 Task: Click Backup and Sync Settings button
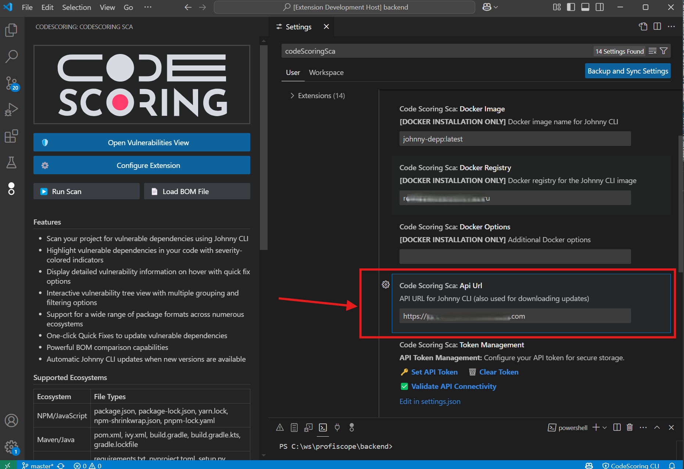628,71
